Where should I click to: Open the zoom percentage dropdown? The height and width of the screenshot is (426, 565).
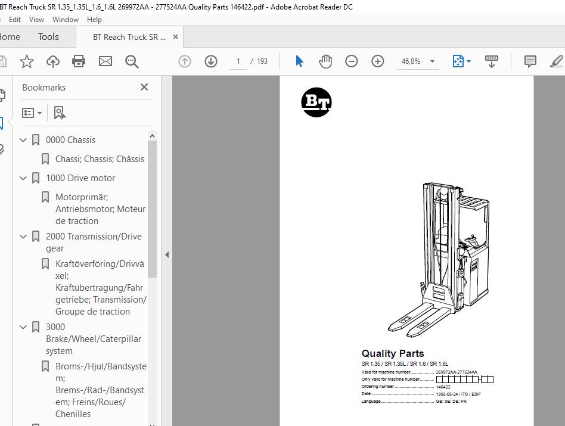pyautogui.click(x=432, y=61)
